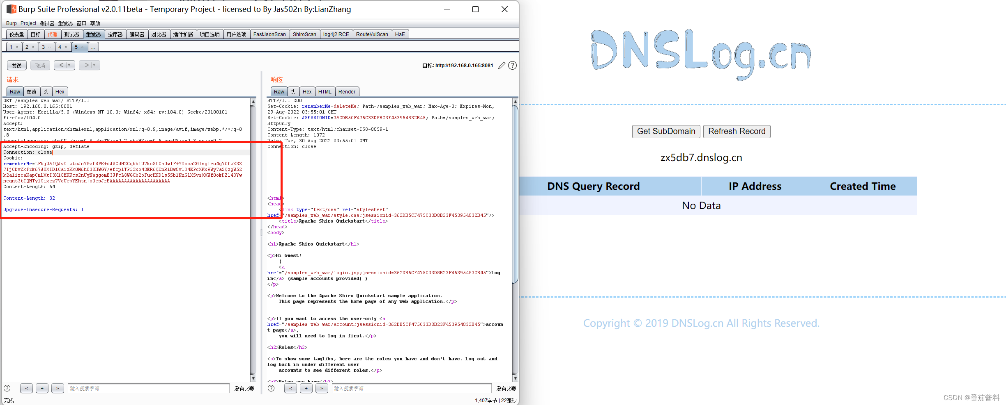Switch to the 定序器 tab

pos(115,34)
